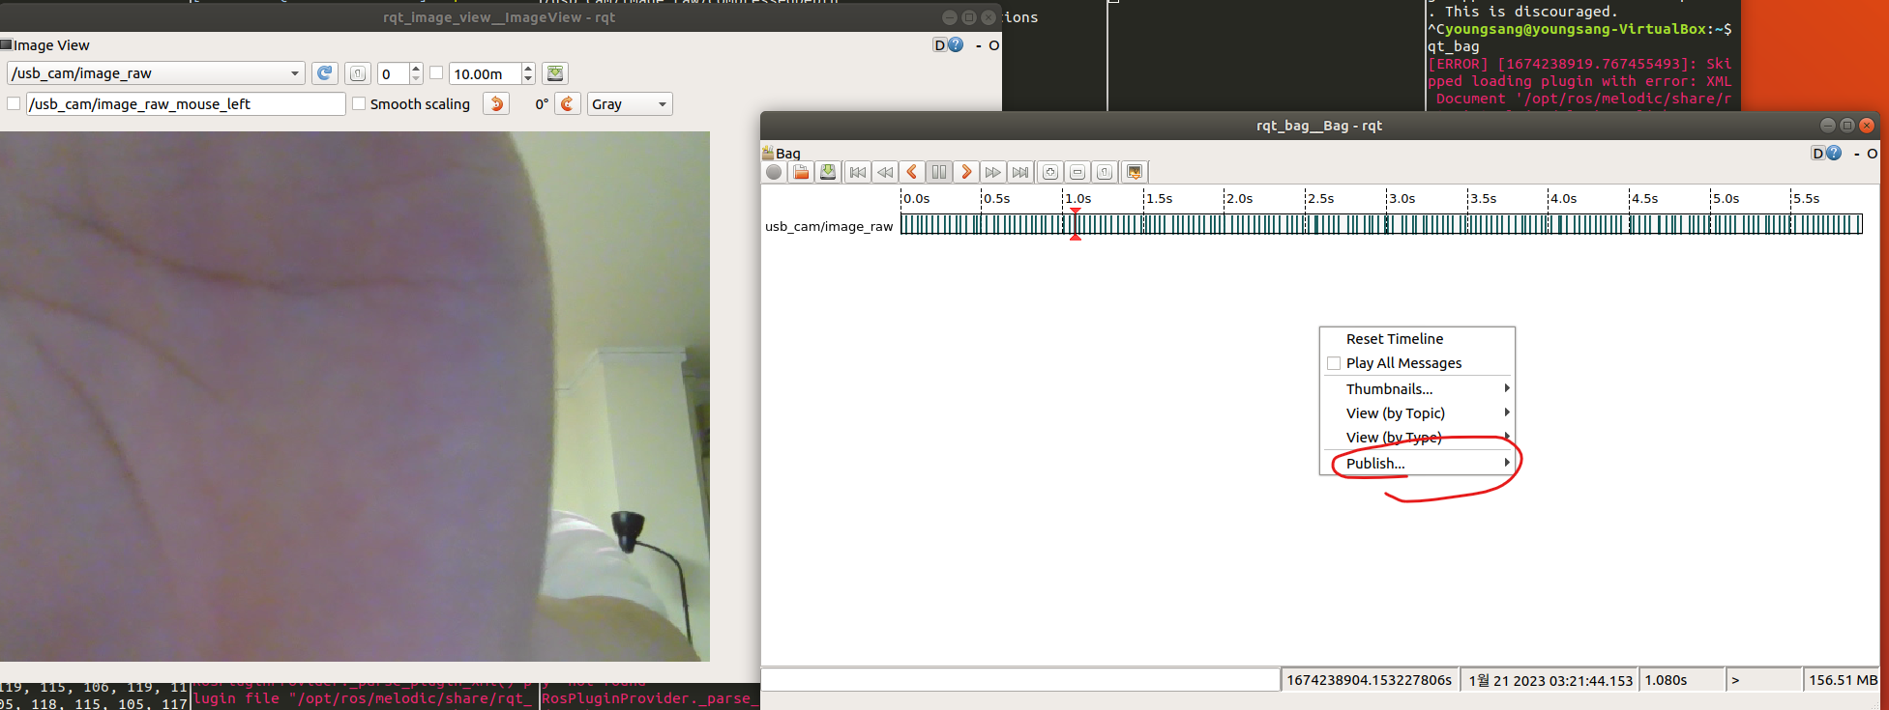
Task: Click the fast-forward double-arrow button
Action: [993, 172]
